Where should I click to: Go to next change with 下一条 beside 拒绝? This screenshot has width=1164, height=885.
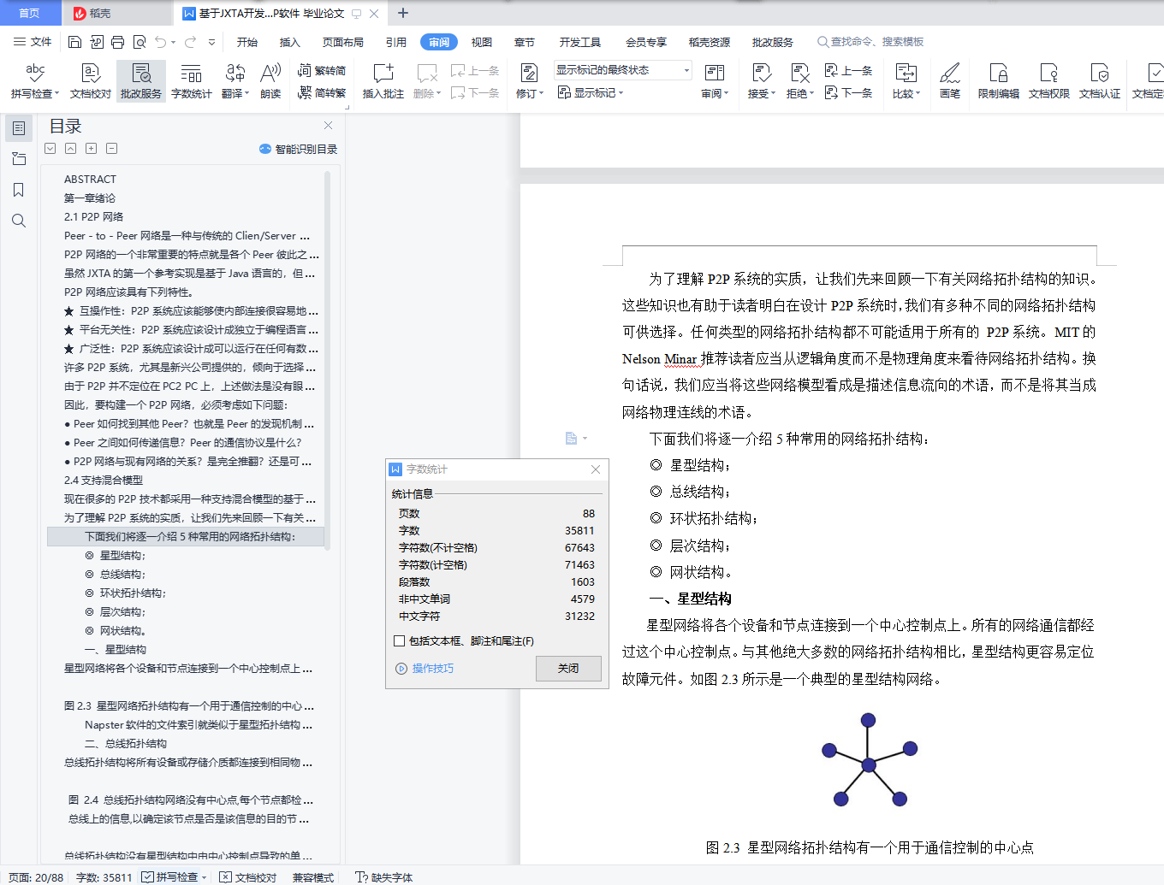(848, 92)
